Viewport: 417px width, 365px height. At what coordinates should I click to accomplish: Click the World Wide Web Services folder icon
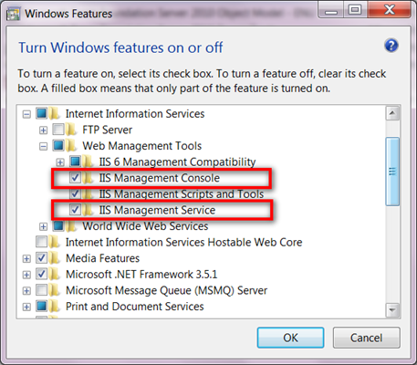[71, 226]
